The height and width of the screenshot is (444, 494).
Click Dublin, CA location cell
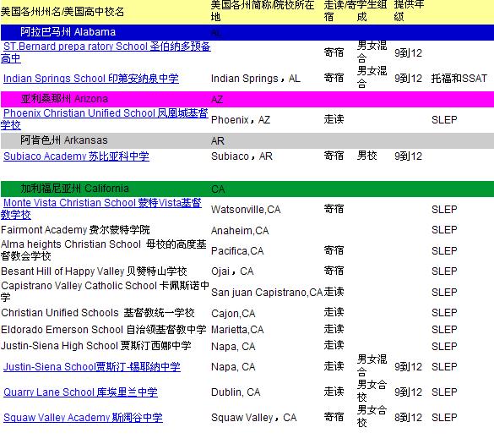pos(236,392)
